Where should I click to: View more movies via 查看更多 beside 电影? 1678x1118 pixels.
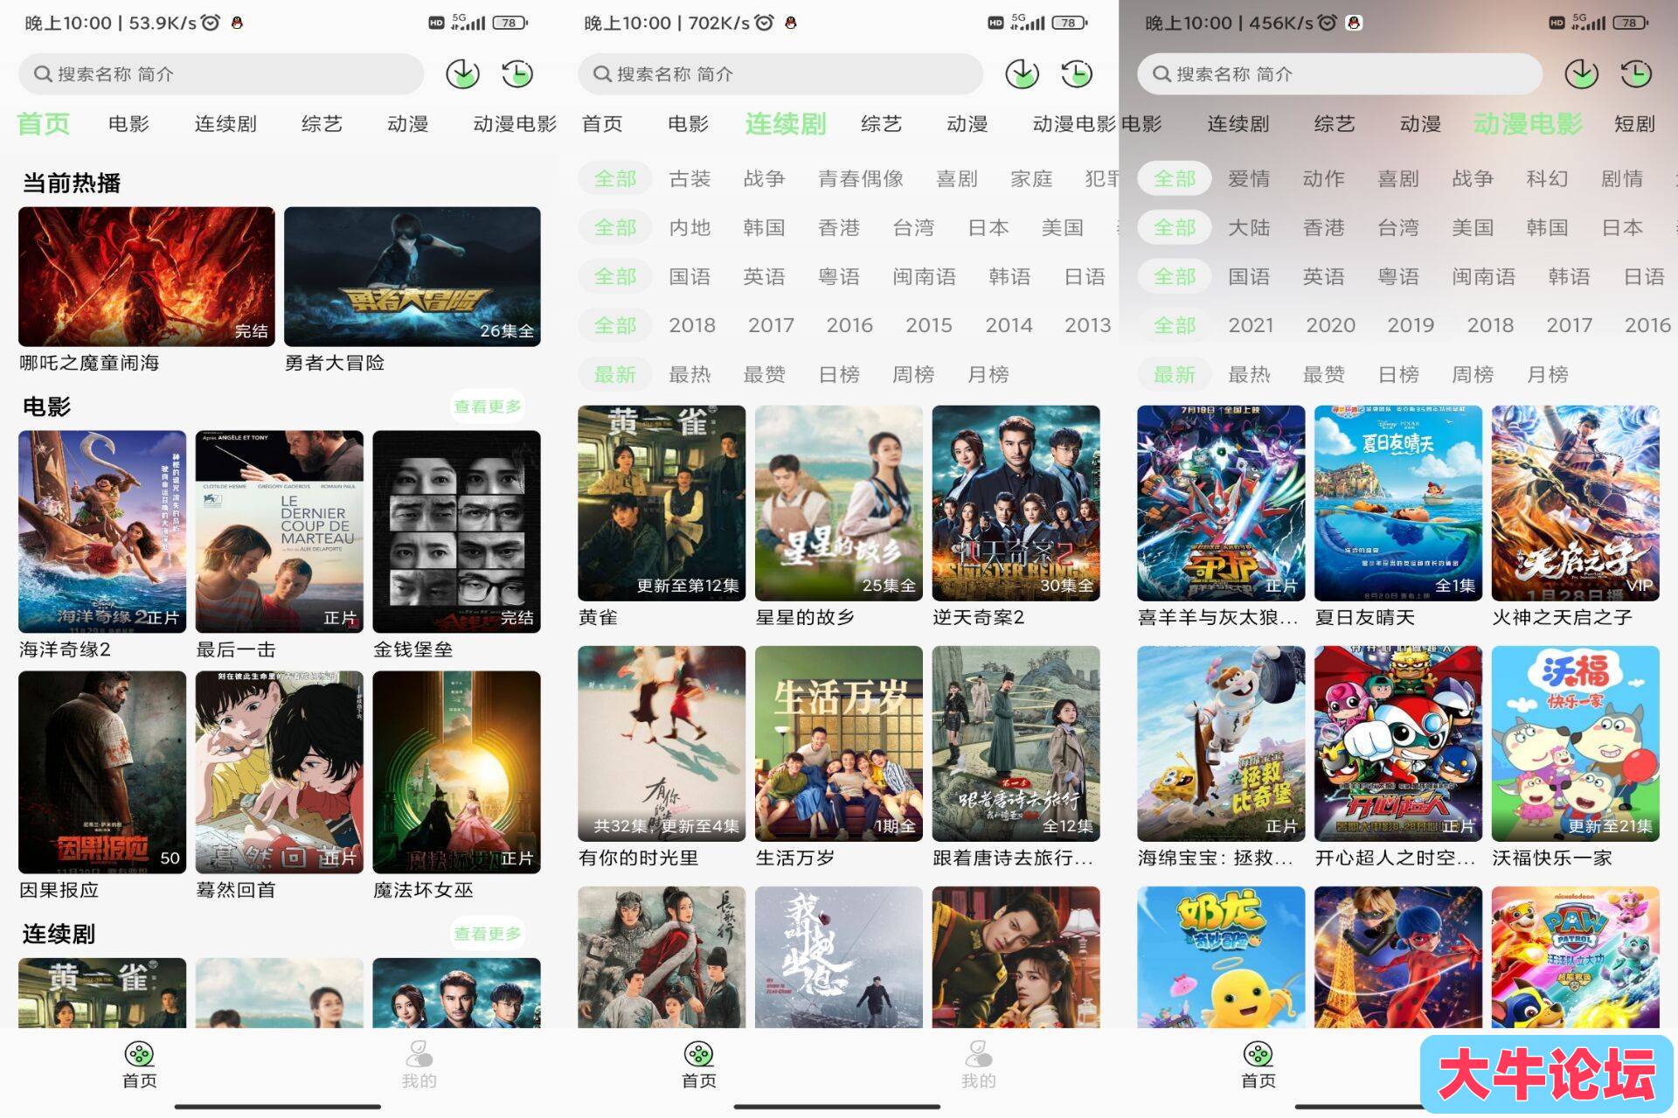pos(488,406)
